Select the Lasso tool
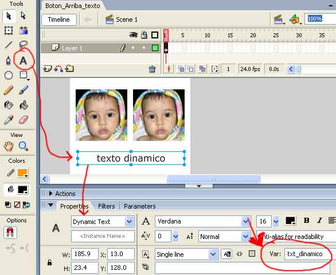Screen dimensions: 336x275 tap(23, 44)
